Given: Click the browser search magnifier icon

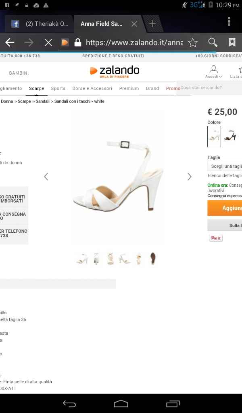Looking at the screenshot, I should click(213, 42).
